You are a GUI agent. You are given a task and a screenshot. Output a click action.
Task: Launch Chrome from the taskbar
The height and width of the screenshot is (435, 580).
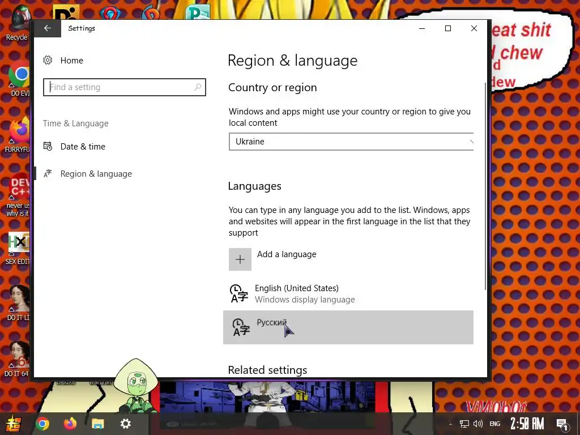(x=42, y=424)
